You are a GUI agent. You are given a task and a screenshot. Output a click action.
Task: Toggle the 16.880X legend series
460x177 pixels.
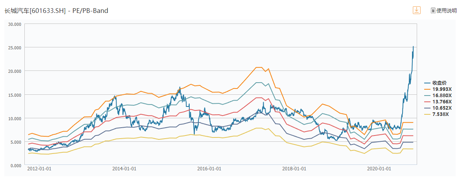[438, 95]
